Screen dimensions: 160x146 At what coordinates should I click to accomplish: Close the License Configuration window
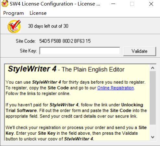click(x=151, y=4)
